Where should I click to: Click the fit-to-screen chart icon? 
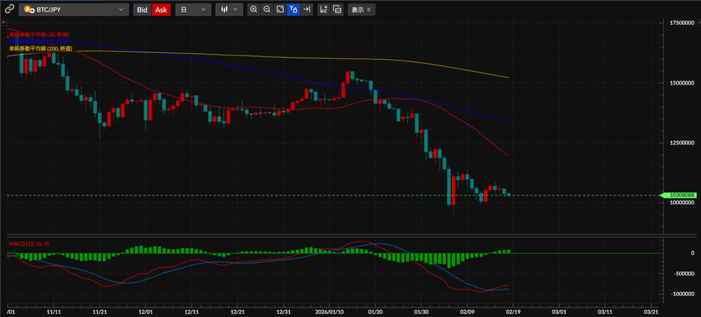[x=280, y=9]
